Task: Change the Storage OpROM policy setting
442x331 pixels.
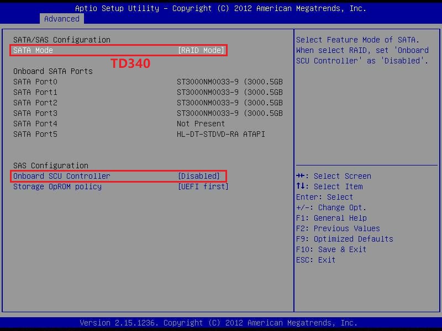Action: tap(57, 186)
